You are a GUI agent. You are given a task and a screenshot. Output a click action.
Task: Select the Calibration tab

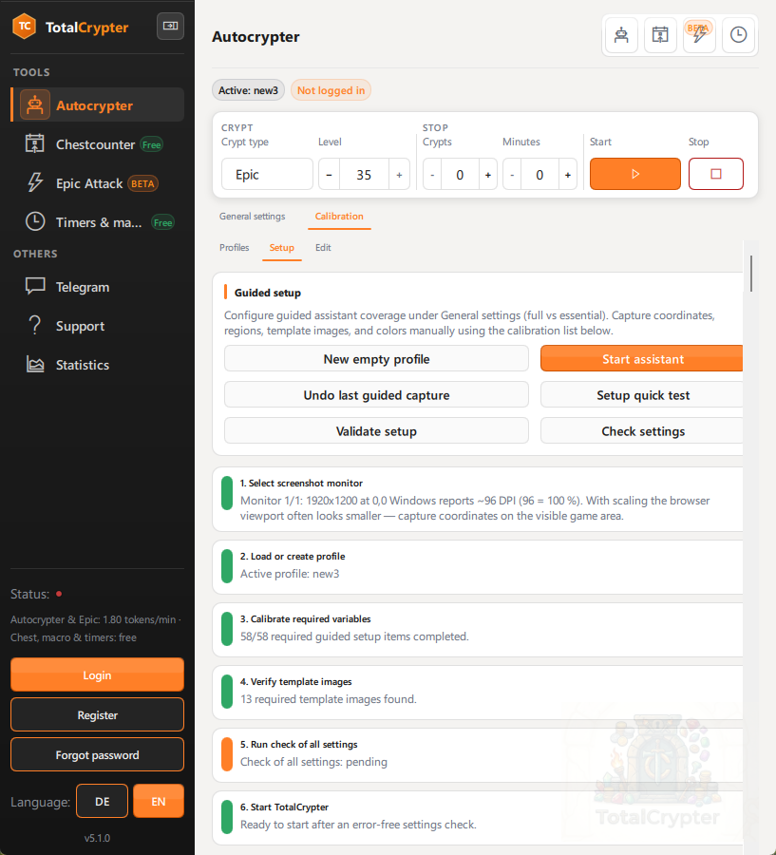(339, 217)
